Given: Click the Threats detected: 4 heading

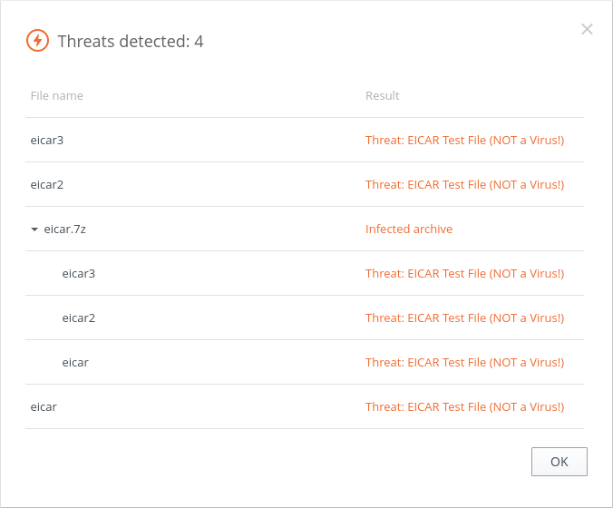Looking at the screenshot, I should [x=131, y=41].
